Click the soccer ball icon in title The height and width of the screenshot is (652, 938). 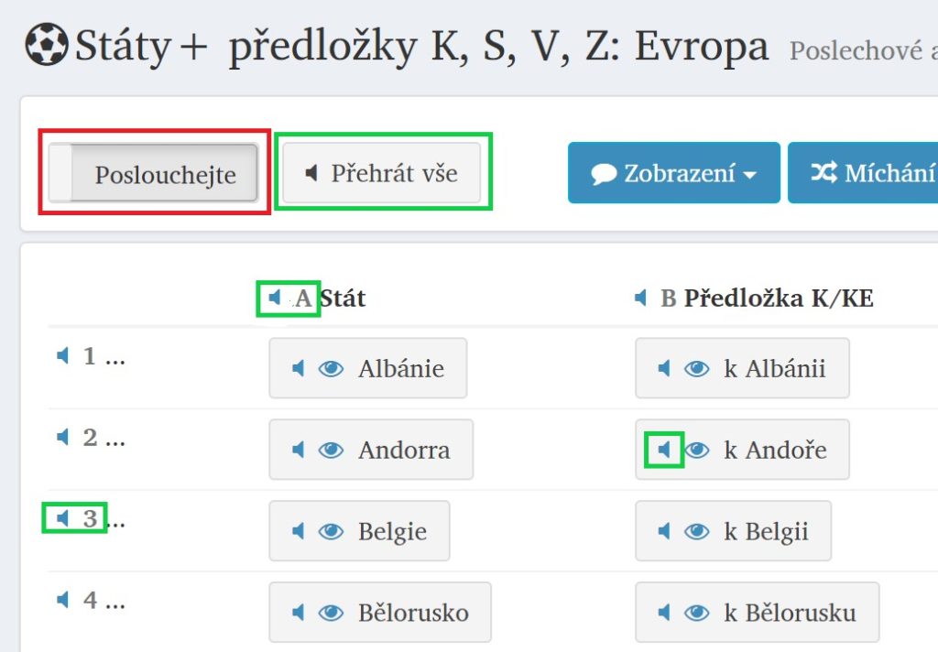(47, 44)
